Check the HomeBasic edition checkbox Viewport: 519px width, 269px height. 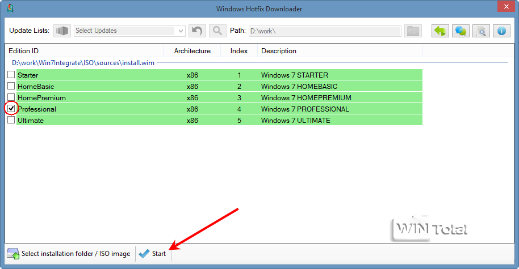tap(11, 86)
